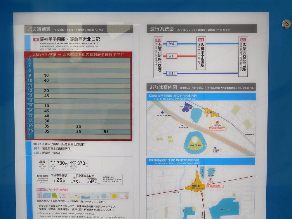Click the 阪神甲子園駅 / 阪急西宮北口駅 destination title

(70, 39)
